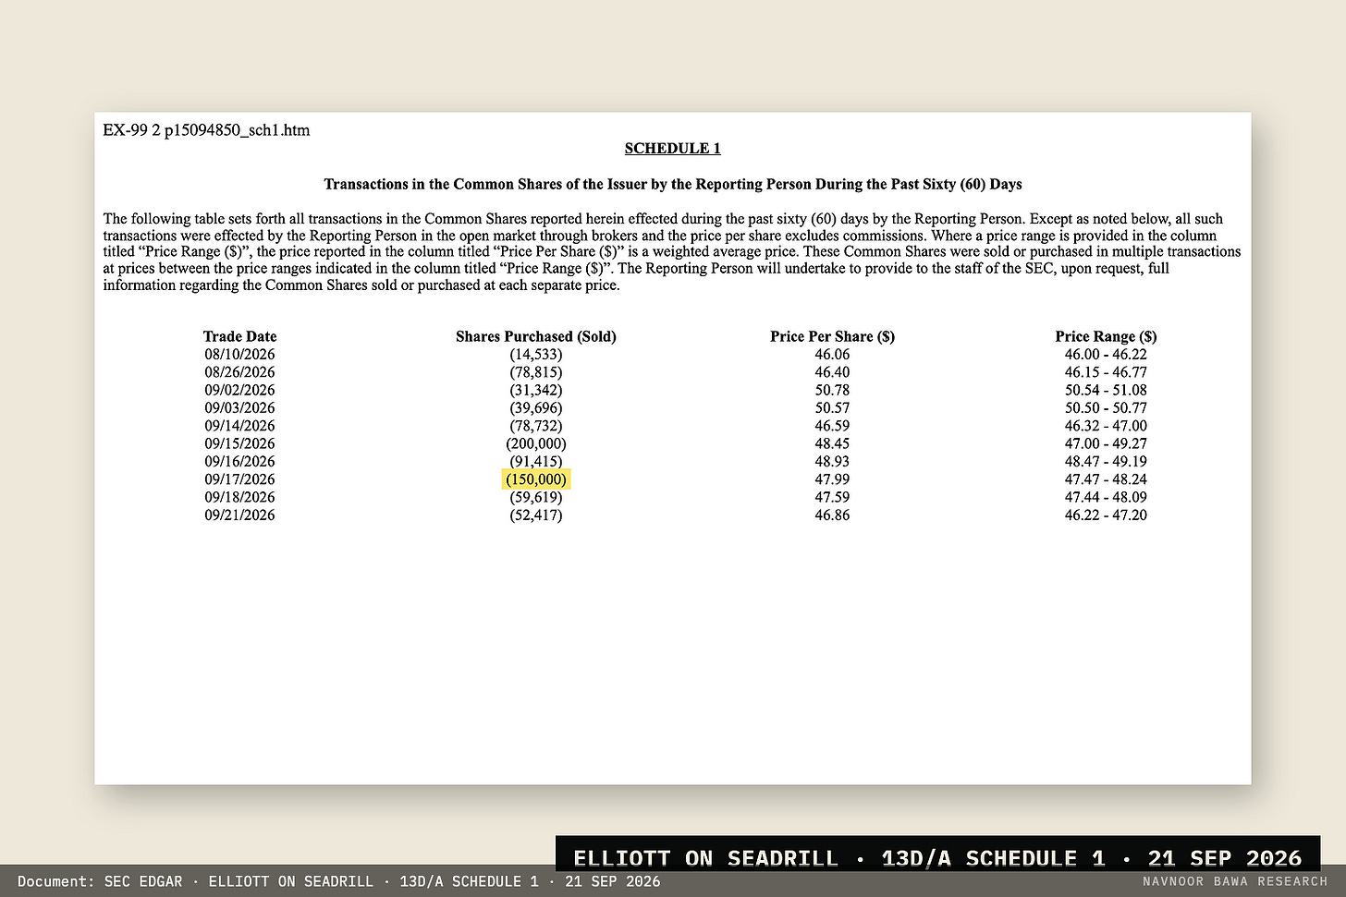Select trade date 09/14/2026
The height and width of the screenshot is (897, 1346).
pos(239,426)
